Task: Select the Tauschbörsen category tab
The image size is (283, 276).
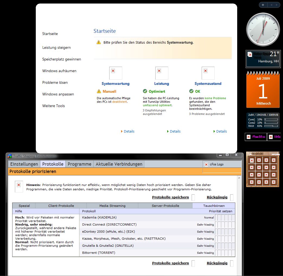Action: [214, 206]
